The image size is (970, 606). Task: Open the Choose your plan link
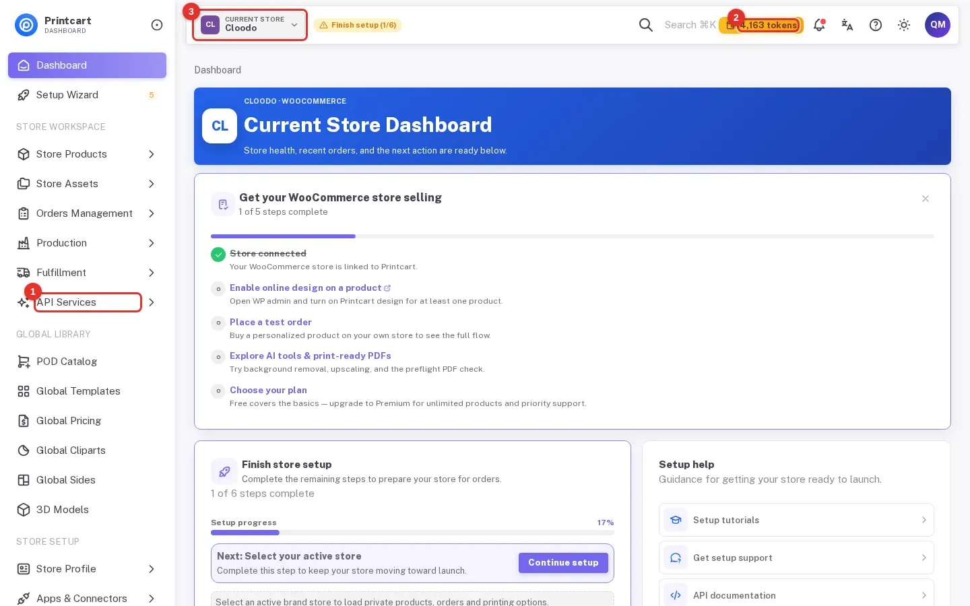tap(268, 390)
